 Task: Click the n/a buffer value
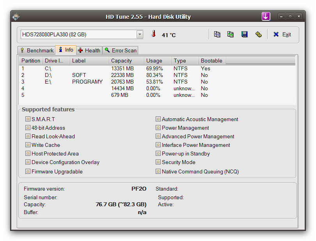(x=142, y=212)
